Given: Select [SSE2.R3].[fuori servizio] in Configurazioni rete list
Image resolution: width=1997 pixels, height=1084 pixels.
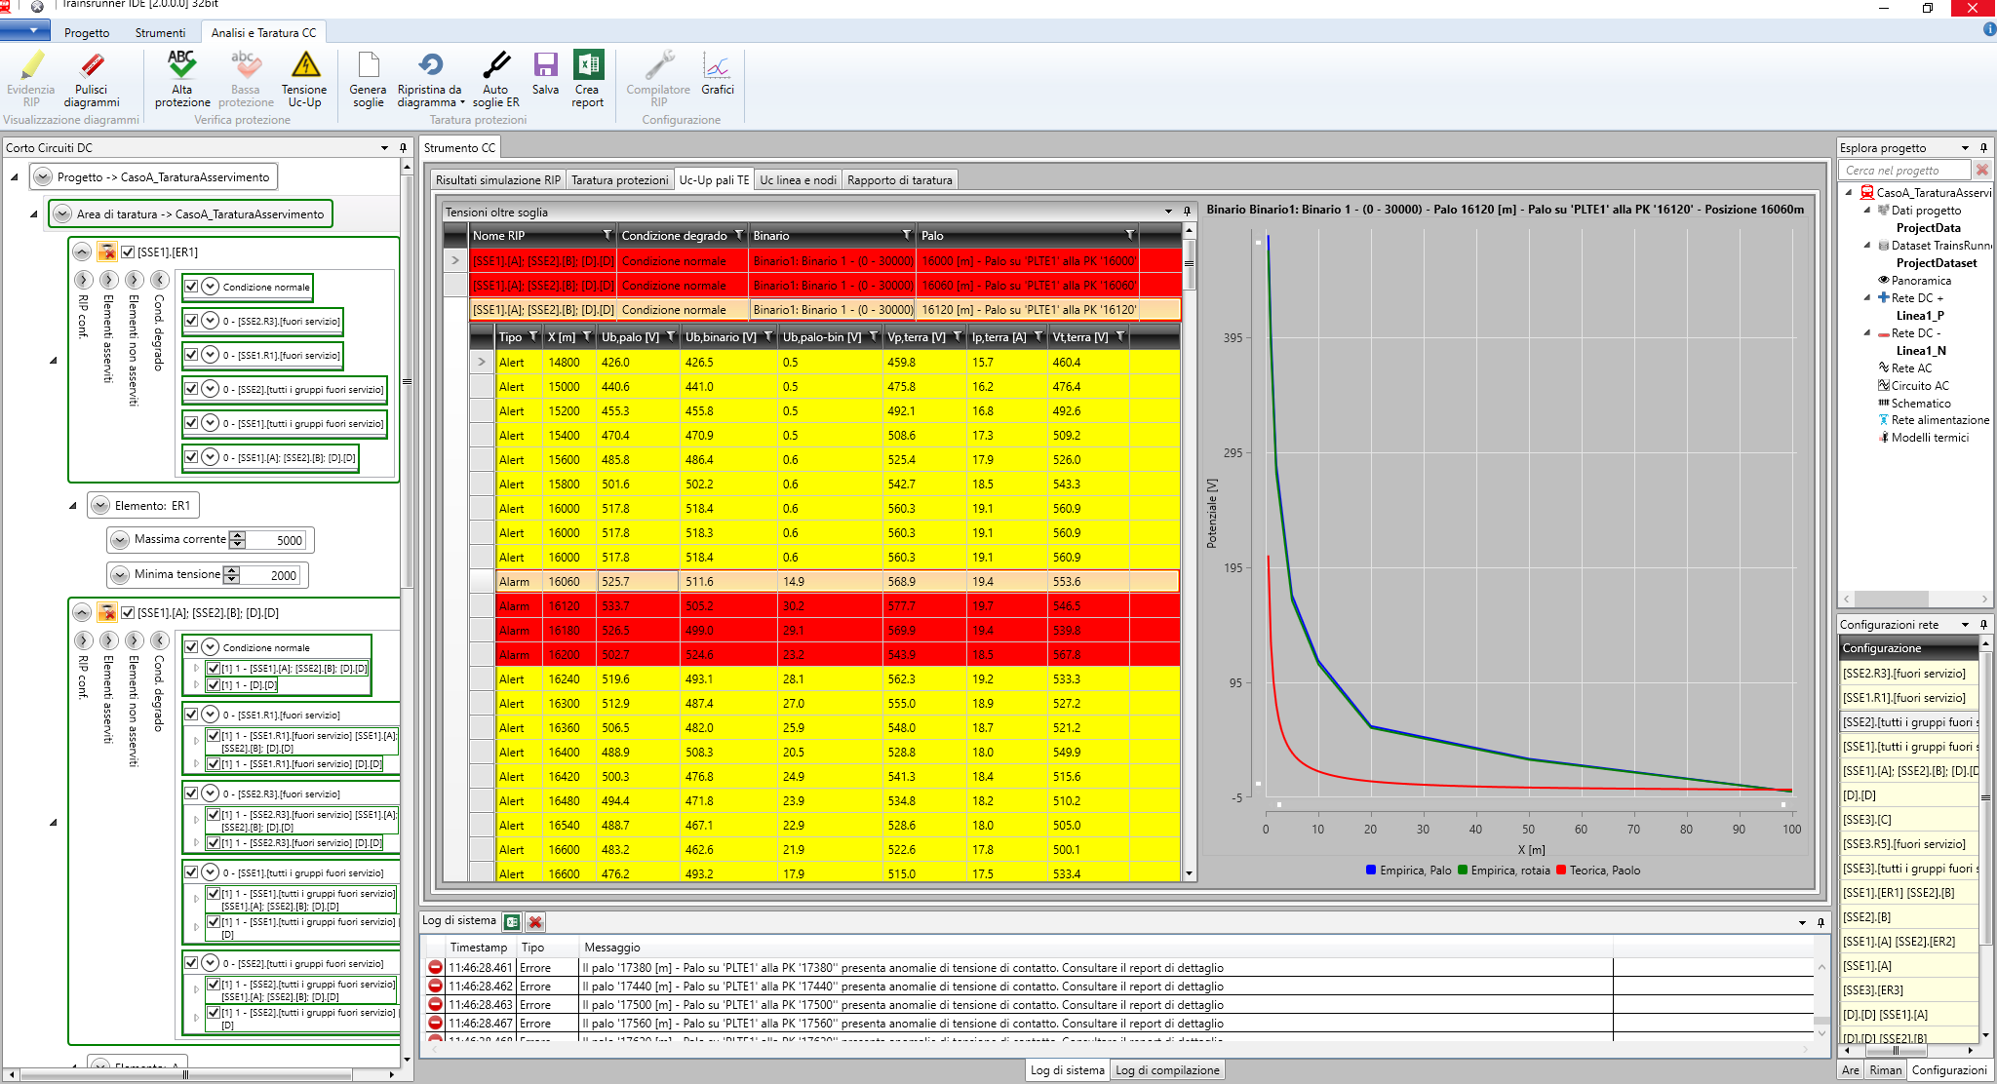Looking at the screenshot, I should point(1908,673).
